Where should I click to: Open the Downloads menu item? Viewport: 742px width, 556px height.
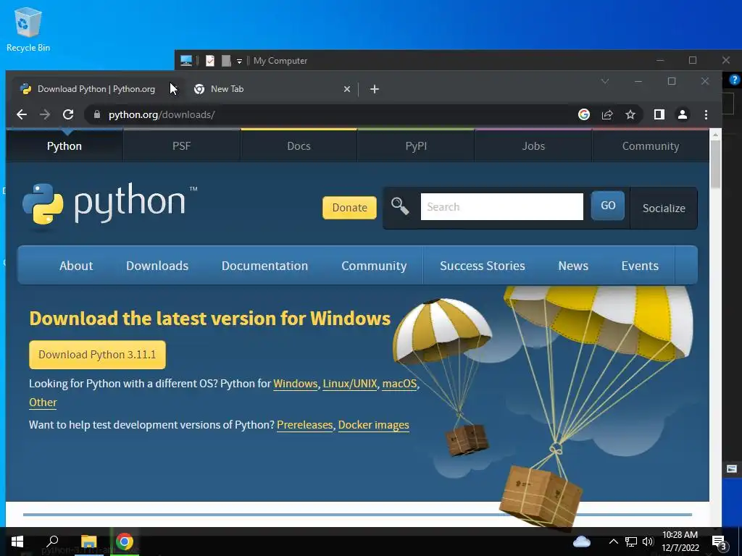tap(157, 266)
